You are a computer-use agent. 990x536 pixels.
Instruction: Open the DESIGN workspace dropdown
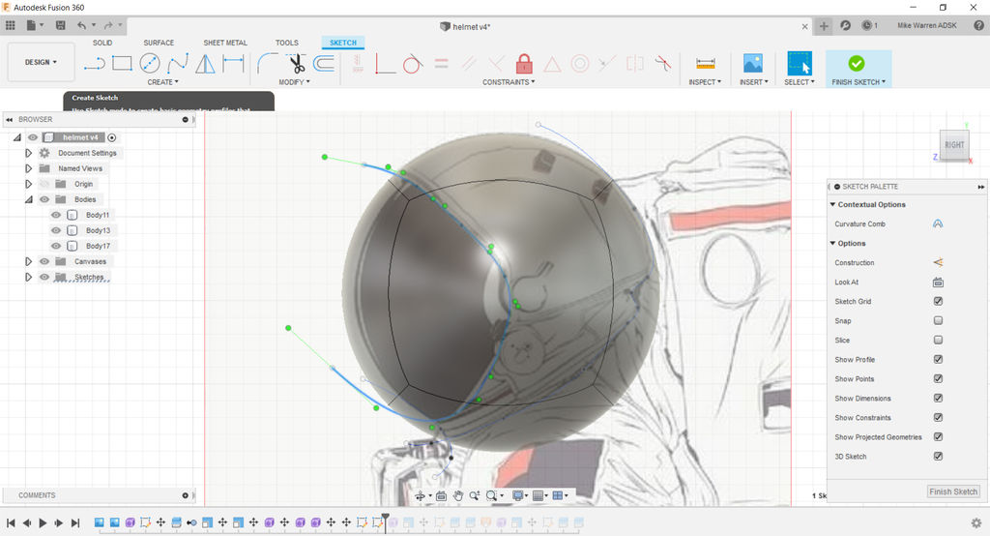click(41, 62)
